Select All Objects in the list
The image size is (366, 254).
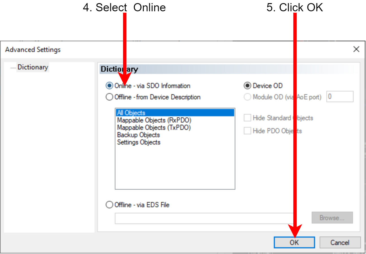(175, 113)
